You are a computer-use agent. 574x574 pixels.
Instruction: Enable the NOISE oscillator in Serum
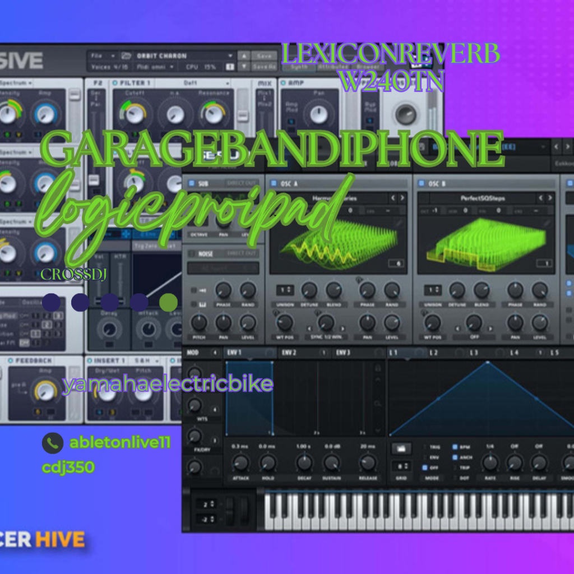coord(192,253)
